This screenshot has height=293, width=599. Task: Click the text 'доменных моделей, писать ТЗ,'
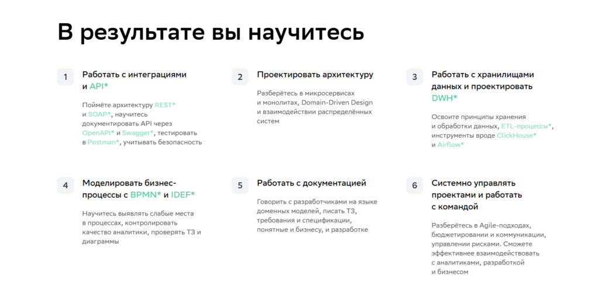click(x=307, y=211)
